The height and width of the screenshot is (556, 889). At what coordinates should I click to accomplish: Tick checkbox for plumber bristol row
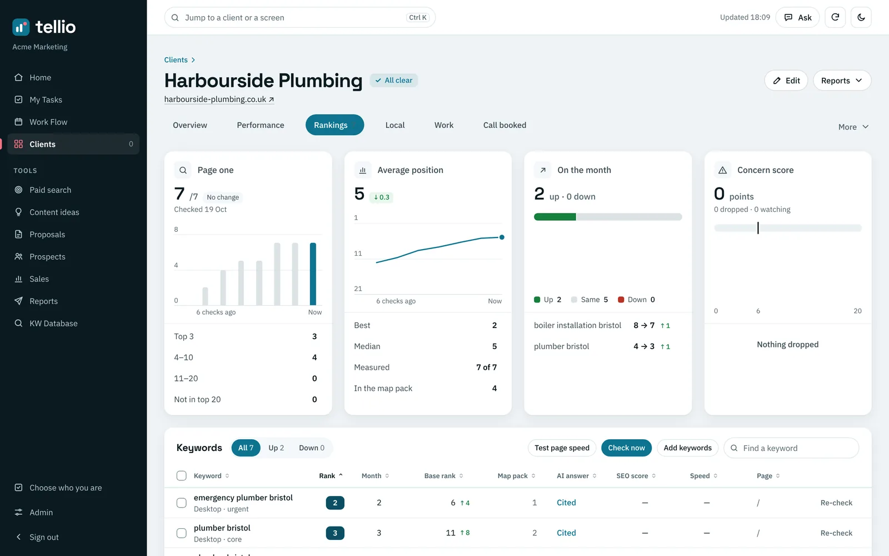click(x=182, y=533)
